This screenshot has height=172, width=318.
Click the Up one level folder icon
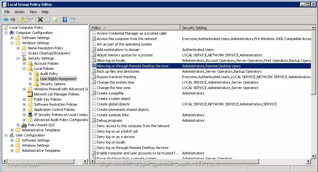[x=23, y=20]
